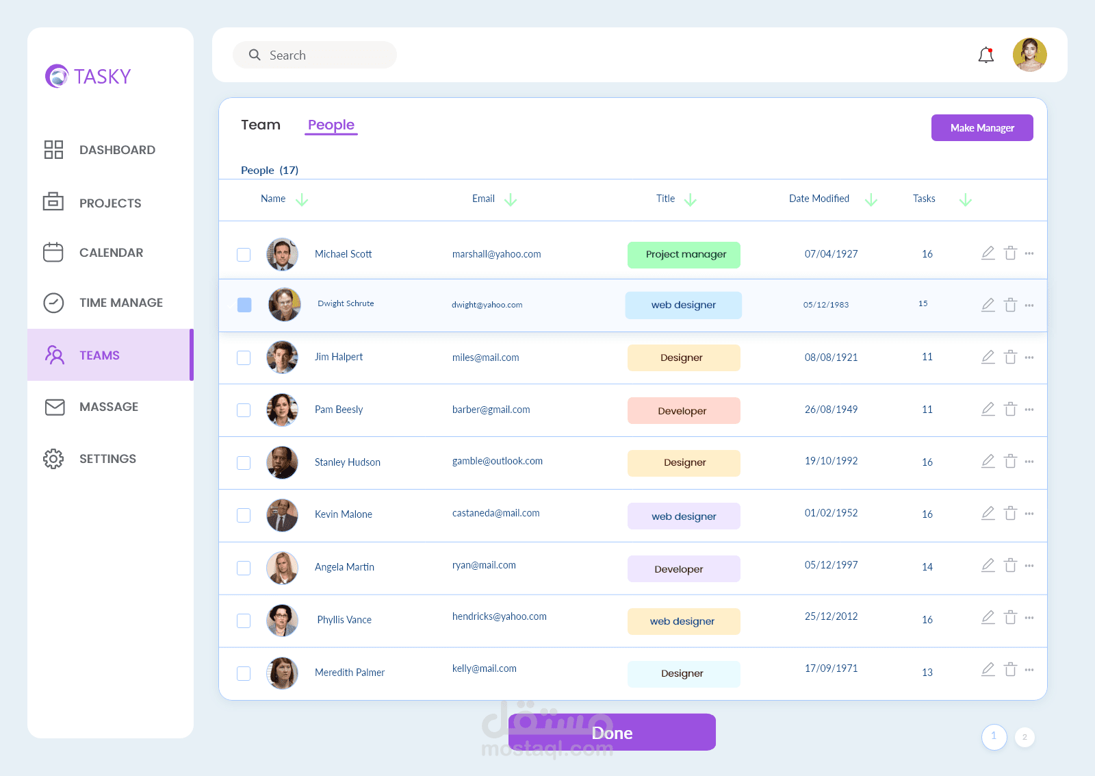Click Pam Beesly's avatar photo
This screenshot has width=1095, height=776.
[282, 410]
